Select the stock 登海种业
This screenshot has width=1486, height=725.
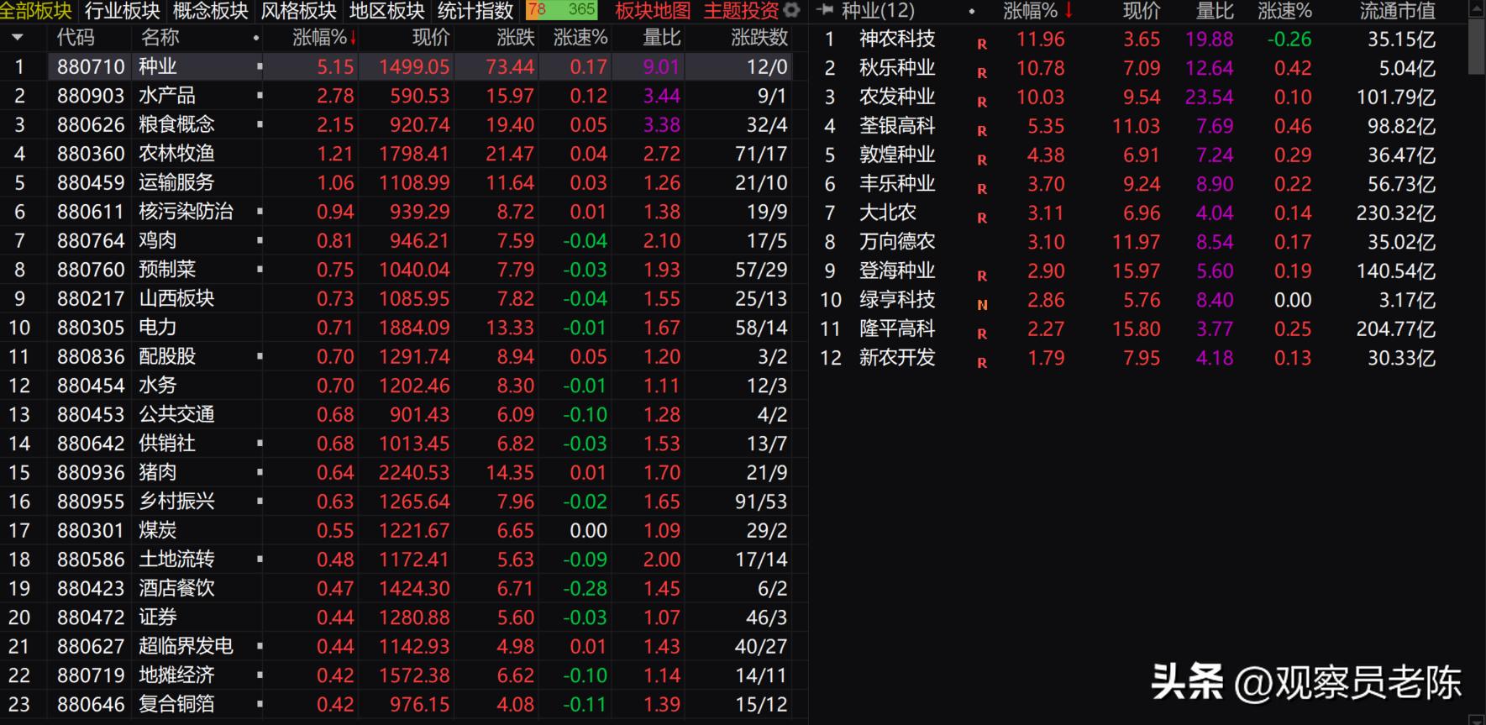tap(896, 271)
